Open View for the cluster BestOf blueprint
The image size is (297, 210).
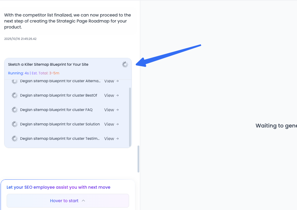tap(111, 95)
